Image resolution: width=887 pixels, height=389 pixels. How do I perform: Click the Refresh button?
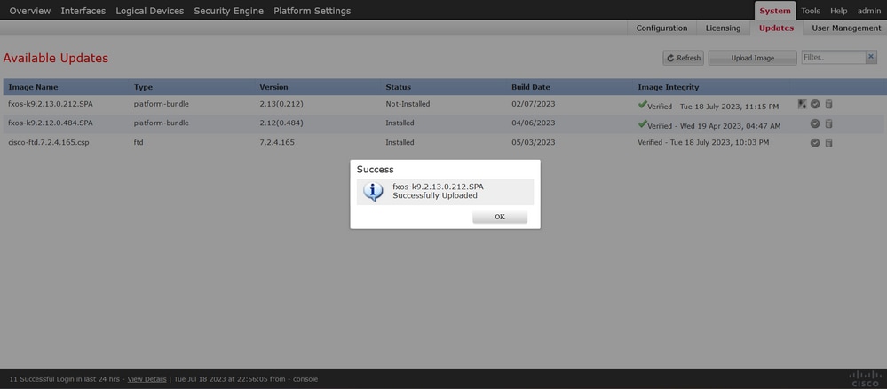coord(684,58)
